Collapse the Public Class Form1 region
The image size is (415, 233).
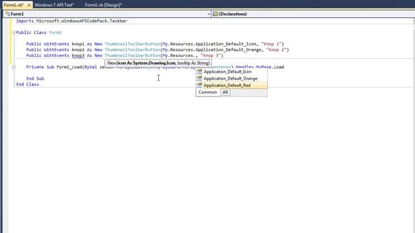[14, 33]
